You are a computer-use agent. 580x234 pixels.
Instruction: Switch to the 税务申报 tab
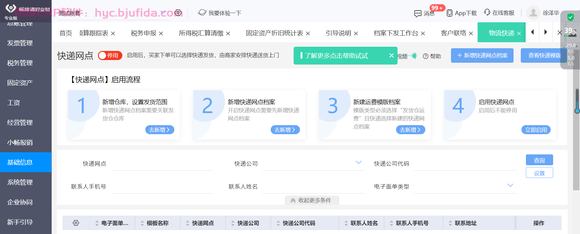[143, 33]
